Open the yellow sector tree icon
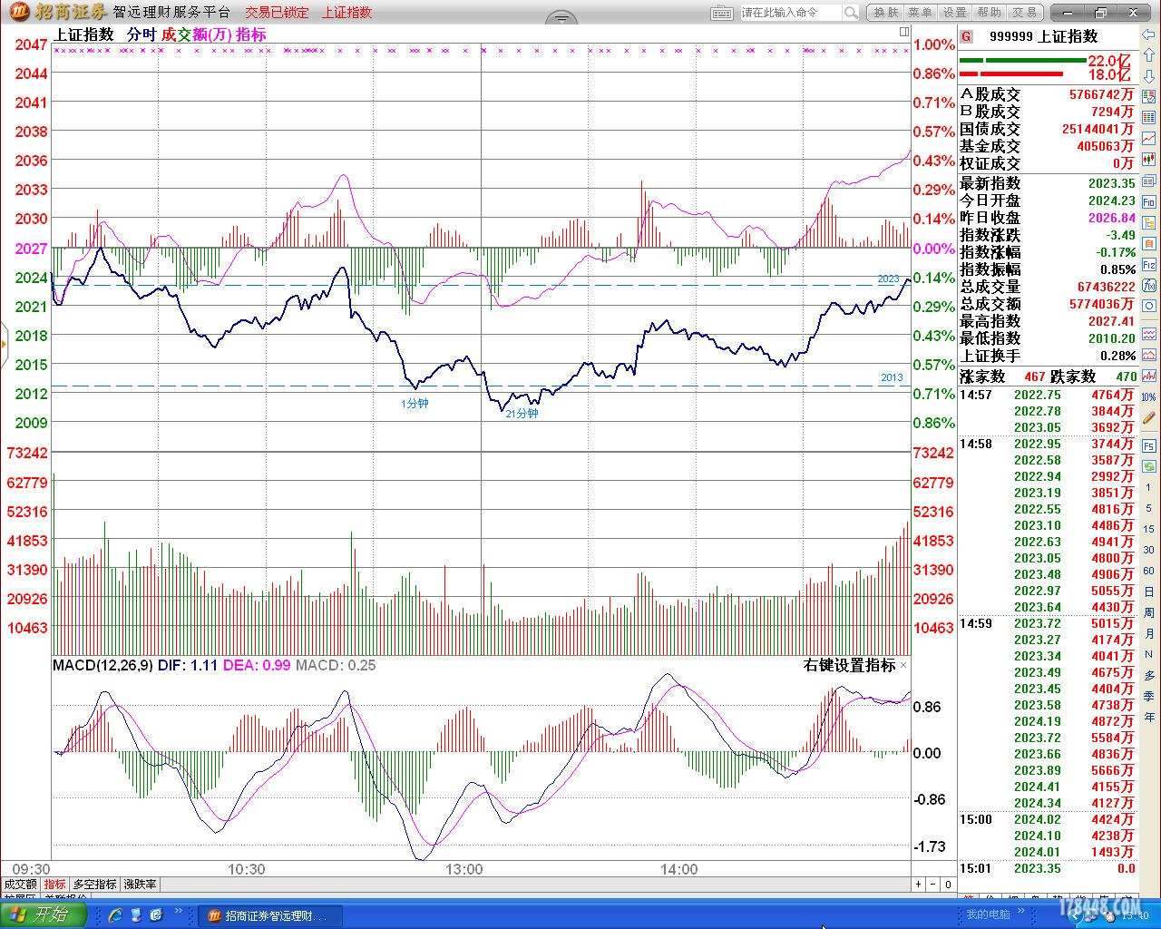This screenshot has width=1161, height=929. pyautogui.click(x=1149, y=222)
